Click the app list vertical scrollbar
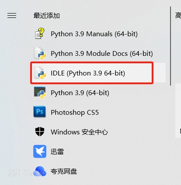Viewport: 181px width, 185px height. click(171, 46)
